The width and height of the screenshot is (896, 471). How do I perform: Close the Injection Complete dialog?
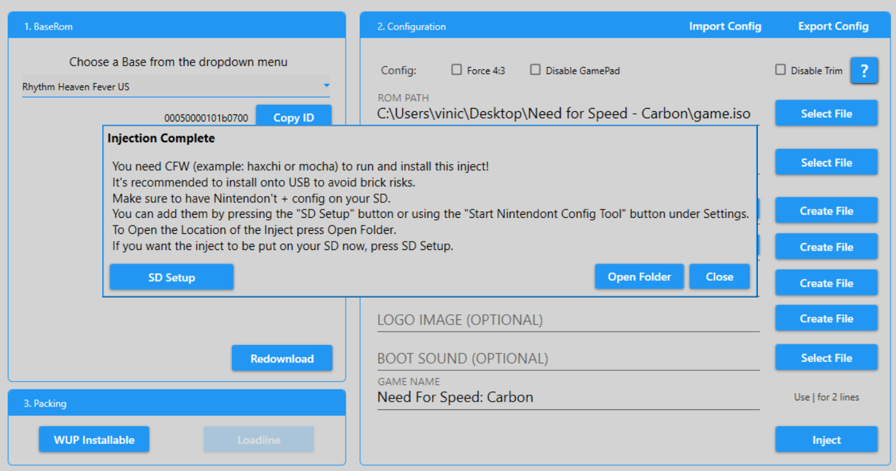[719, 277]
